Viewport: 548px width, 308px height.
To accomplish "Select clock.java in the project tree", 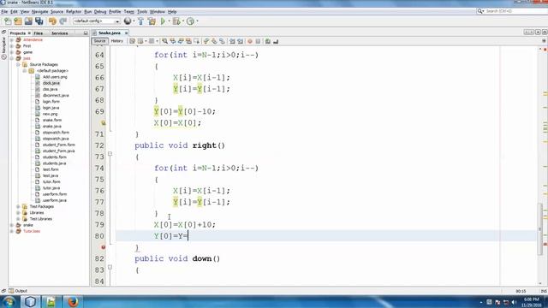I will tap(51, 83).
